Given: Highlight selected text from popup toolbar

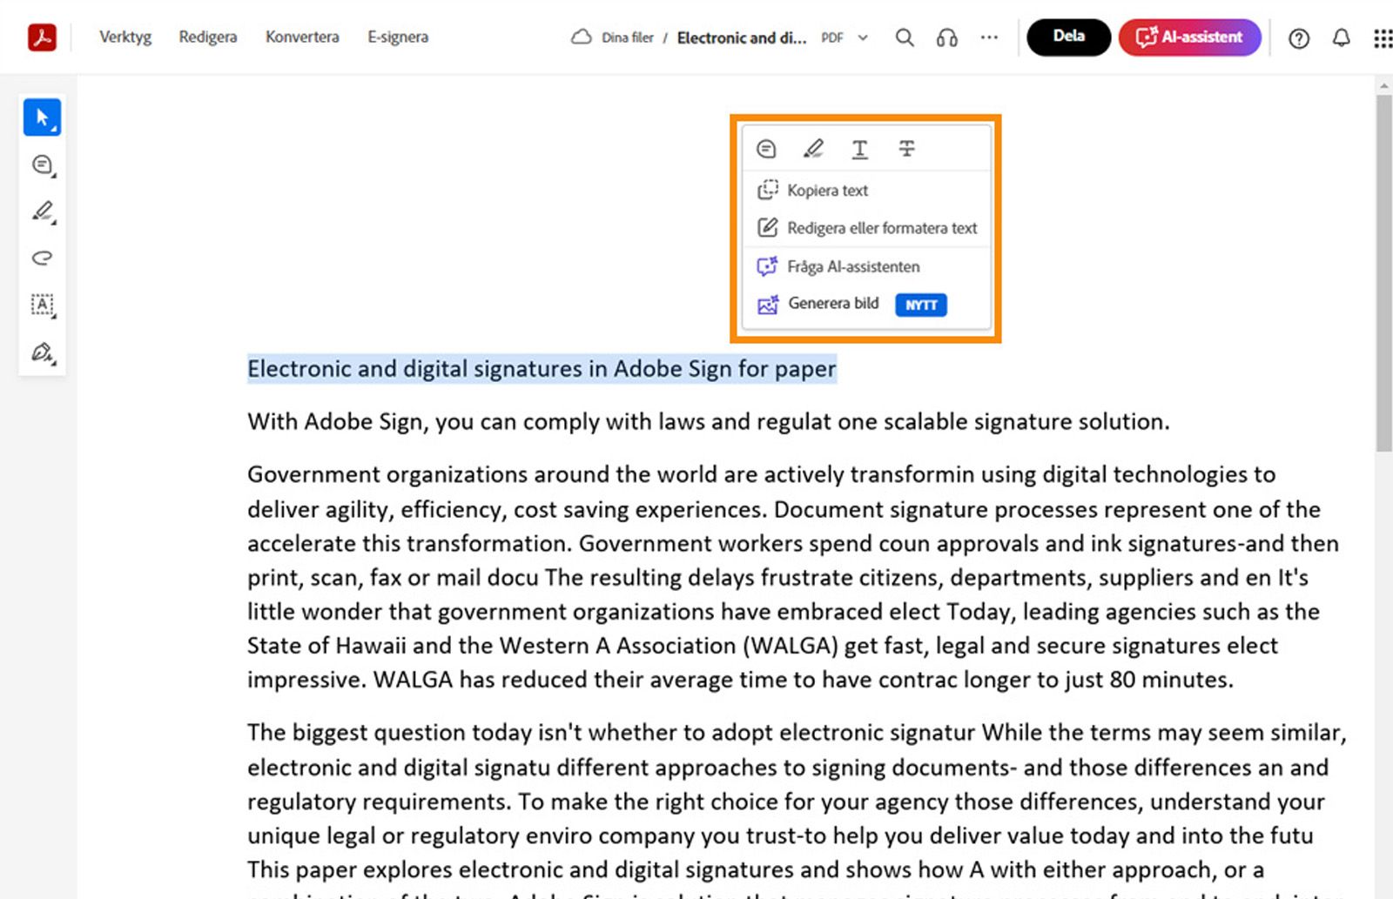Looking at the screenshot, I should (x=813, y=149).
